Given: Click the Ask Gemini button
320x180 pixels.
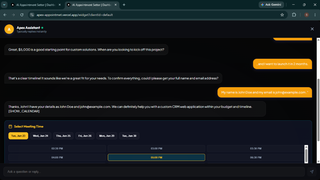Looking at the screenshot, I should point(271,5).
